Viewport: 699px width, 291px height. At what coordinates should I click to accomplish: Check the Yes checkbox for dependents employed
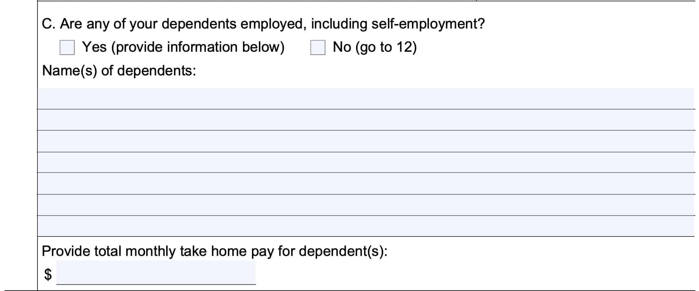tap(67, 47)
